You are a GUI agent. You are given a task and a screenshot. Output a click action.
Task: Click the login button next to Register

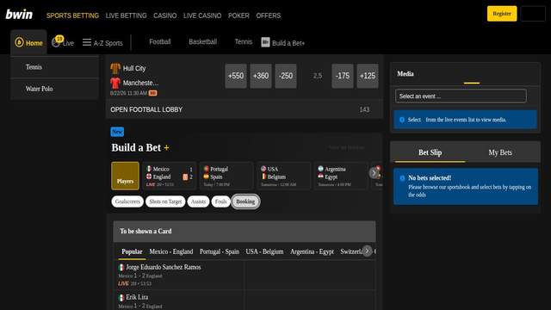533,14
